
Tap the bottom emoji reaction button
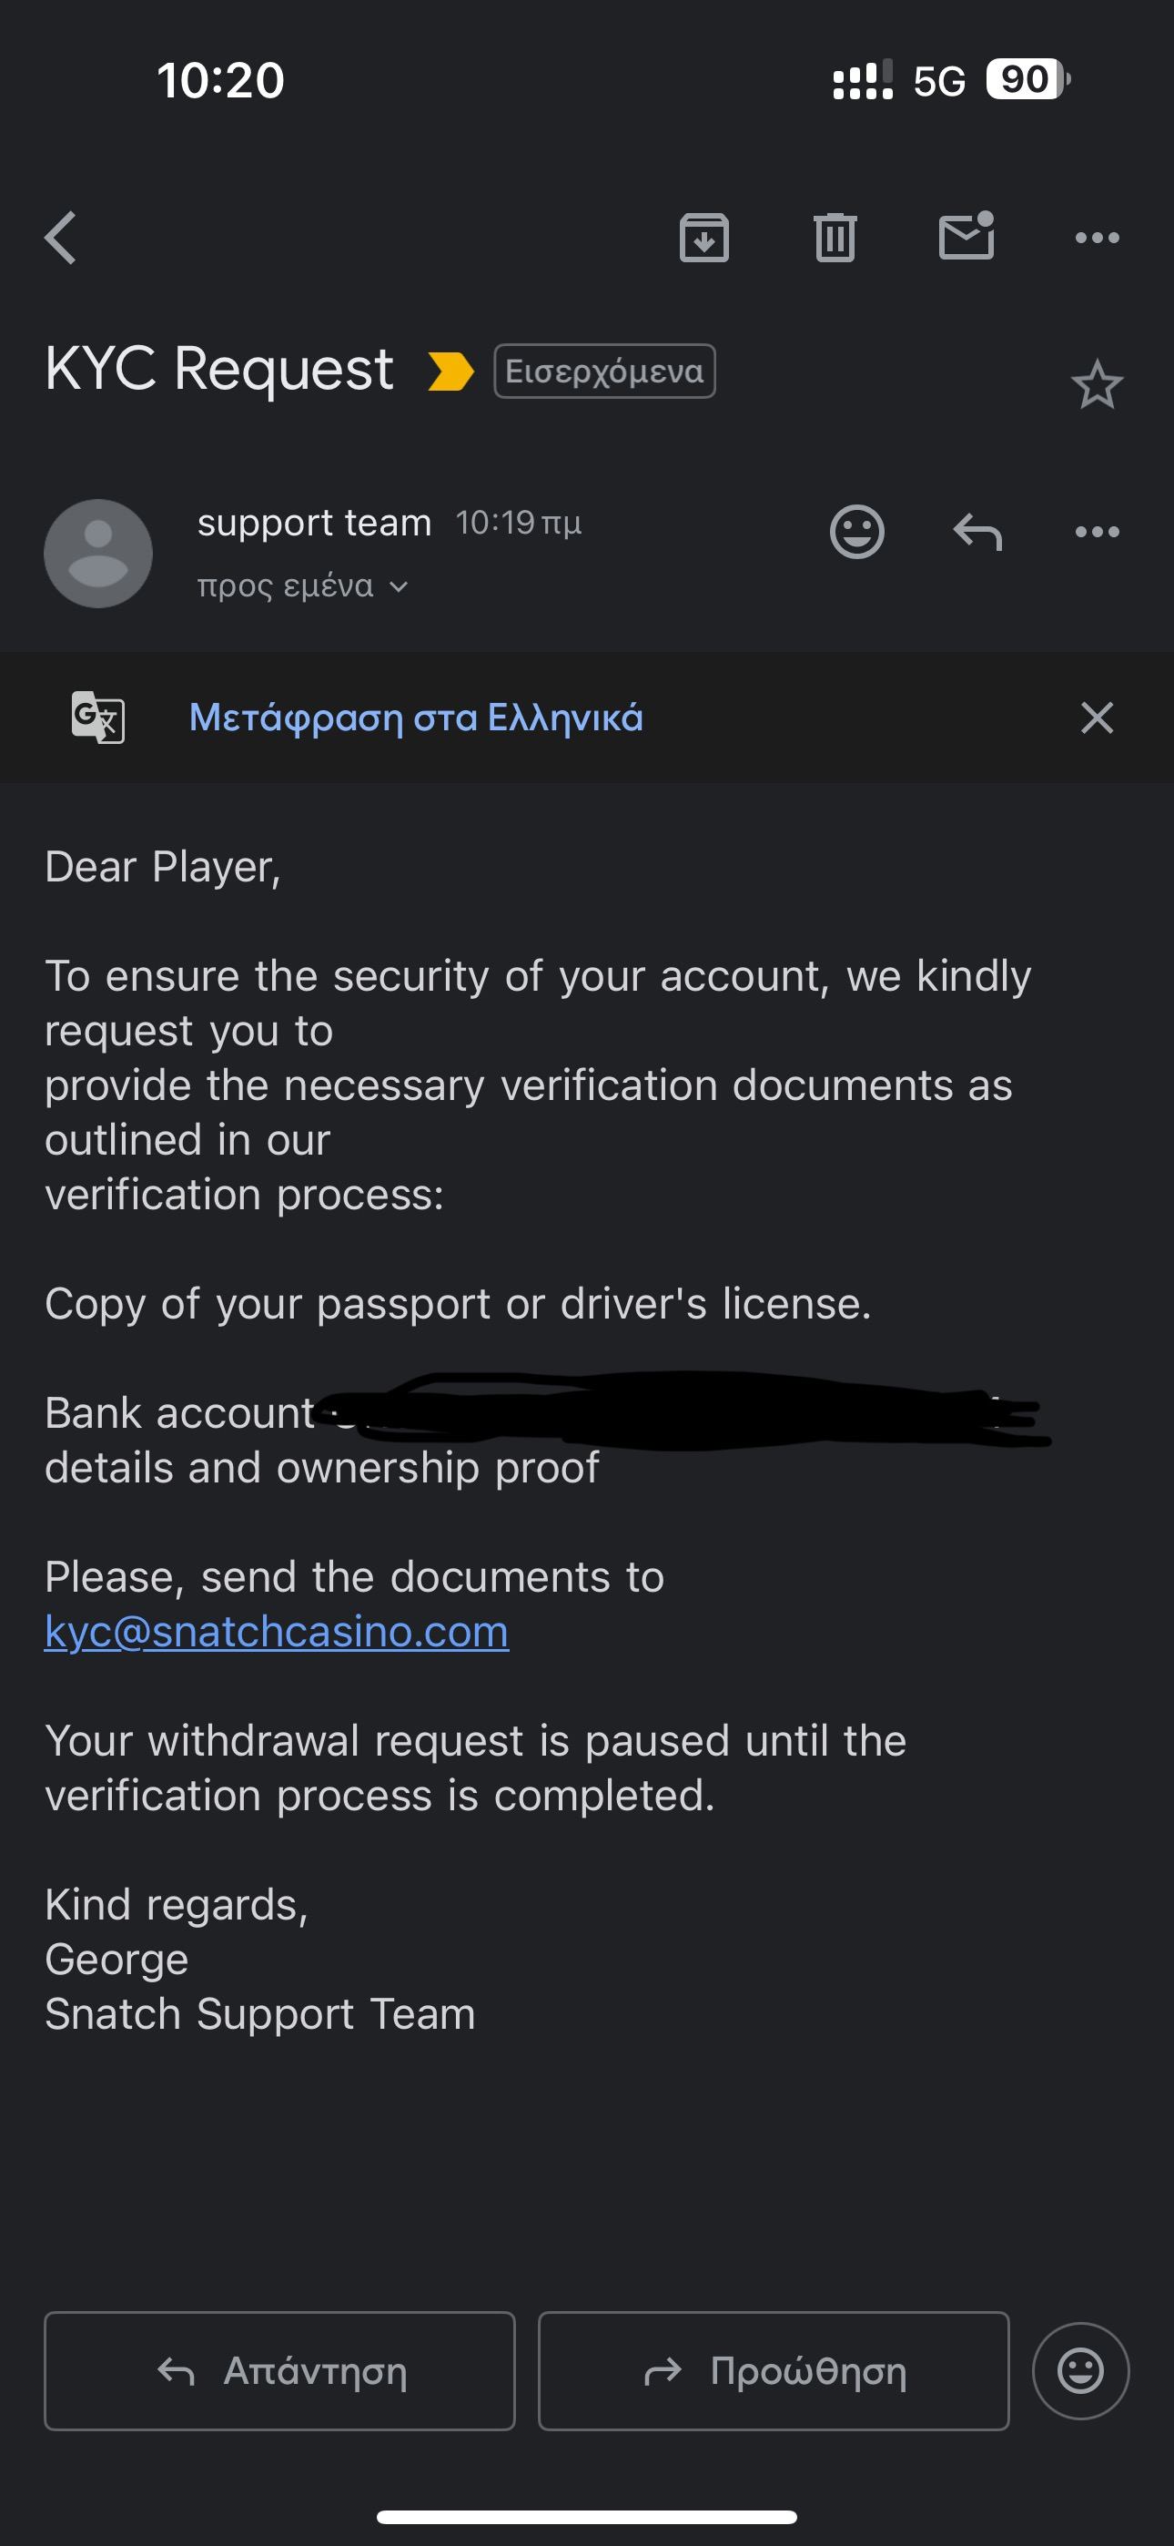pyautogui.click(x=1080, y=2370)
